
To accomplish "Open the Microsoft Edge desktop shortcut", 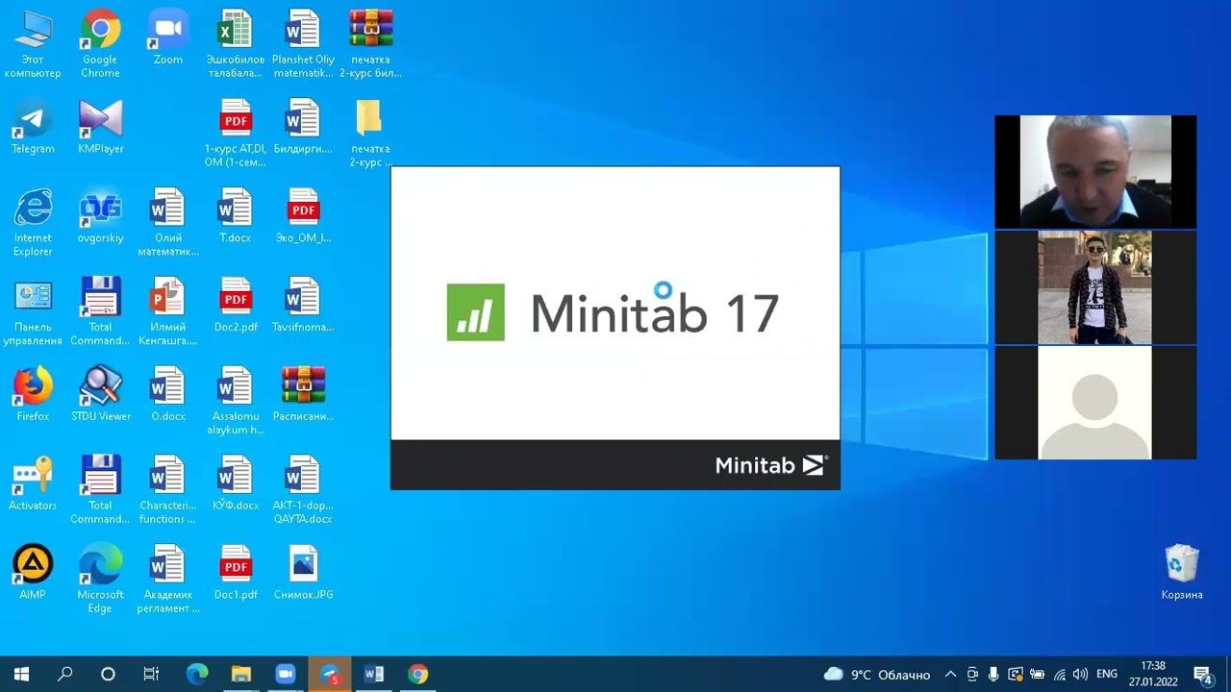I will (x=100, y=581).
